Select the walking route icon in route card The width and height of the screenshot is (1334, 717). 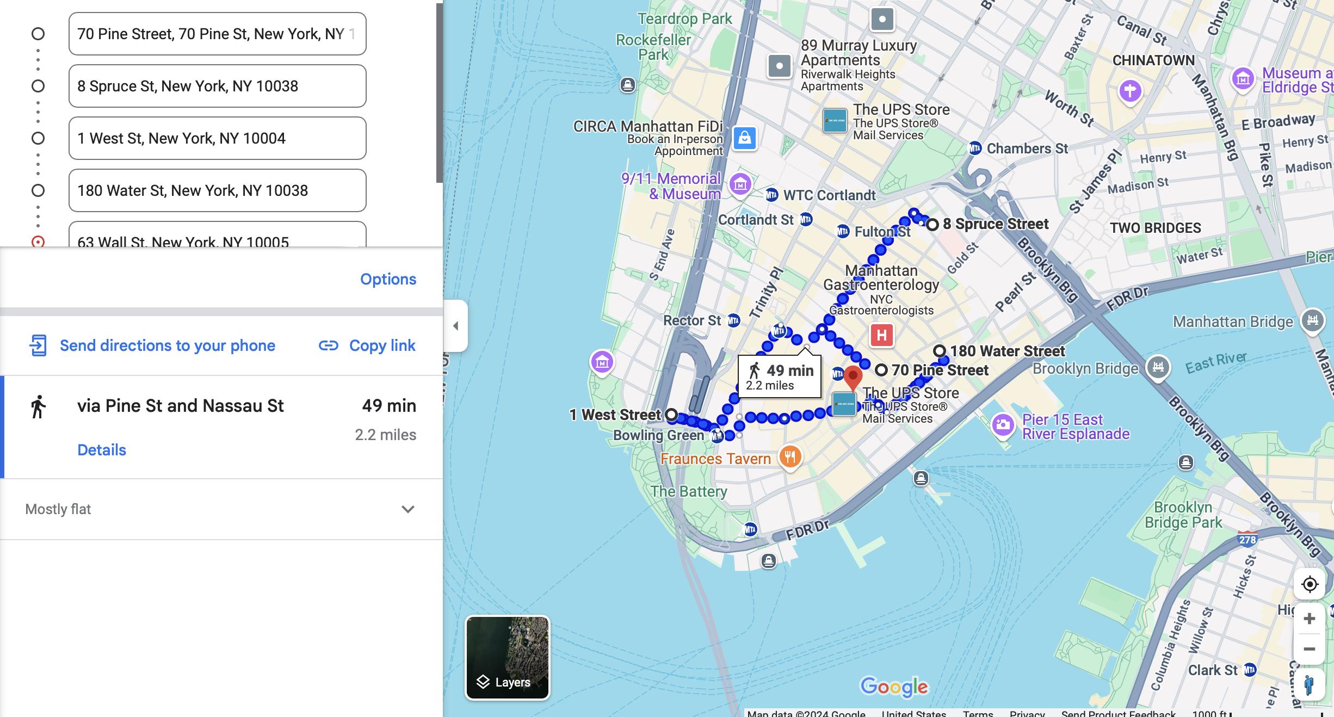(38, 407)
